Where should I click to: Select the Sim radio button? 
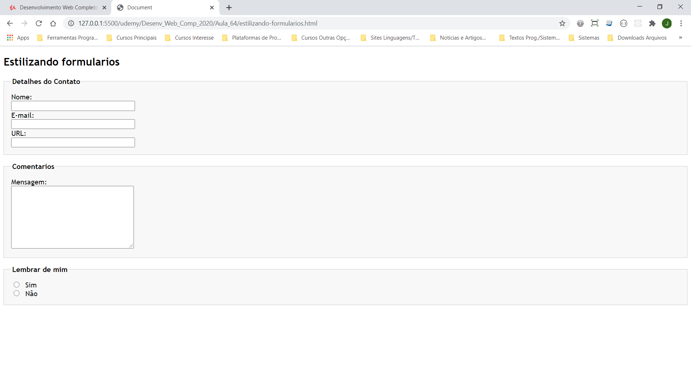pyautogui.click(x=17, y=285)
